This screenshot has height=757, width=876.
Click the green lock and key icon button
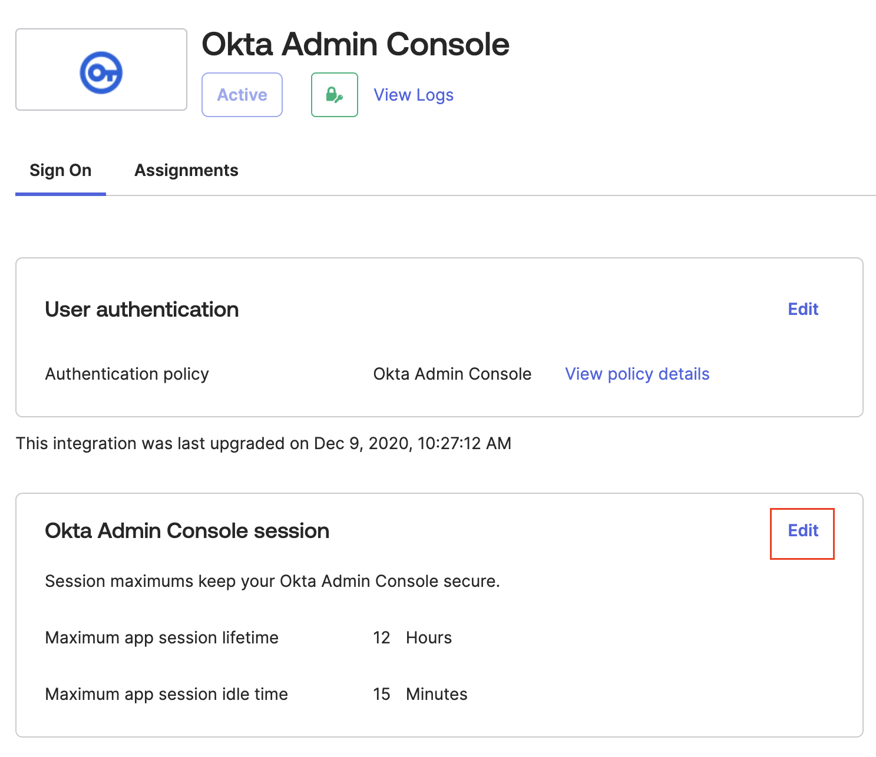tap(334, 95)
